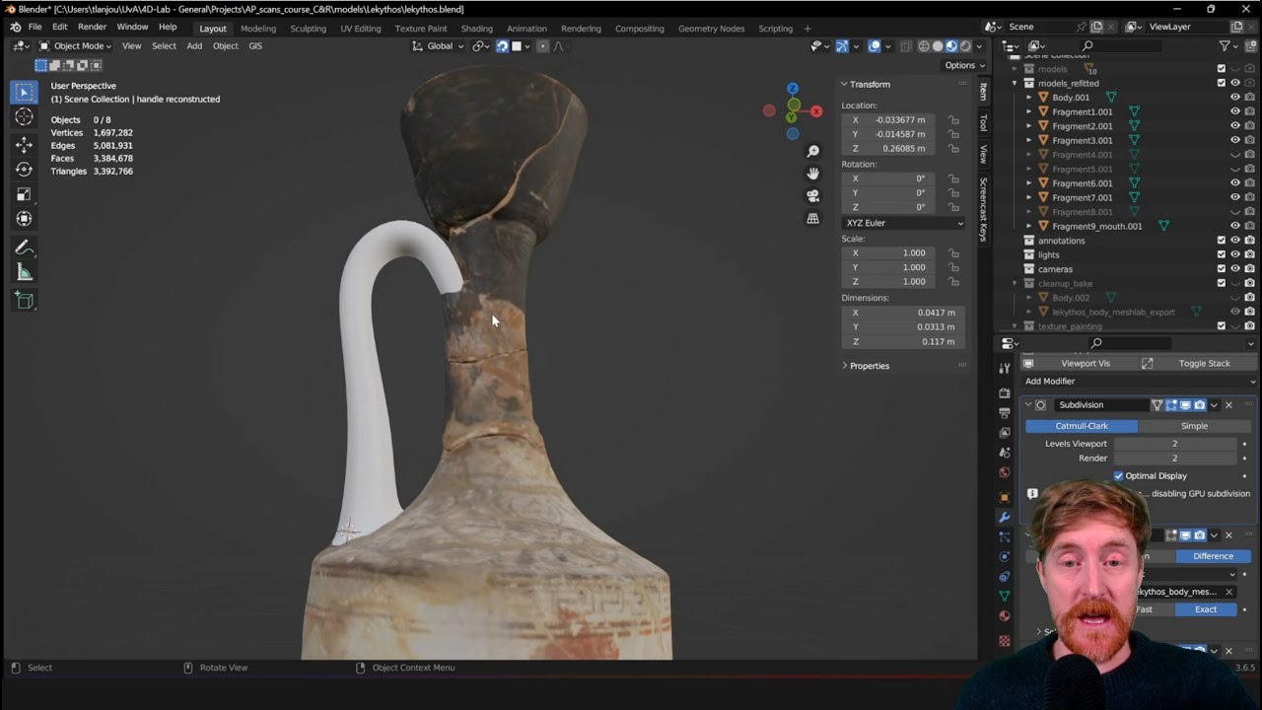Click the Levels Viewport value slider

(x=1174, y=444)
